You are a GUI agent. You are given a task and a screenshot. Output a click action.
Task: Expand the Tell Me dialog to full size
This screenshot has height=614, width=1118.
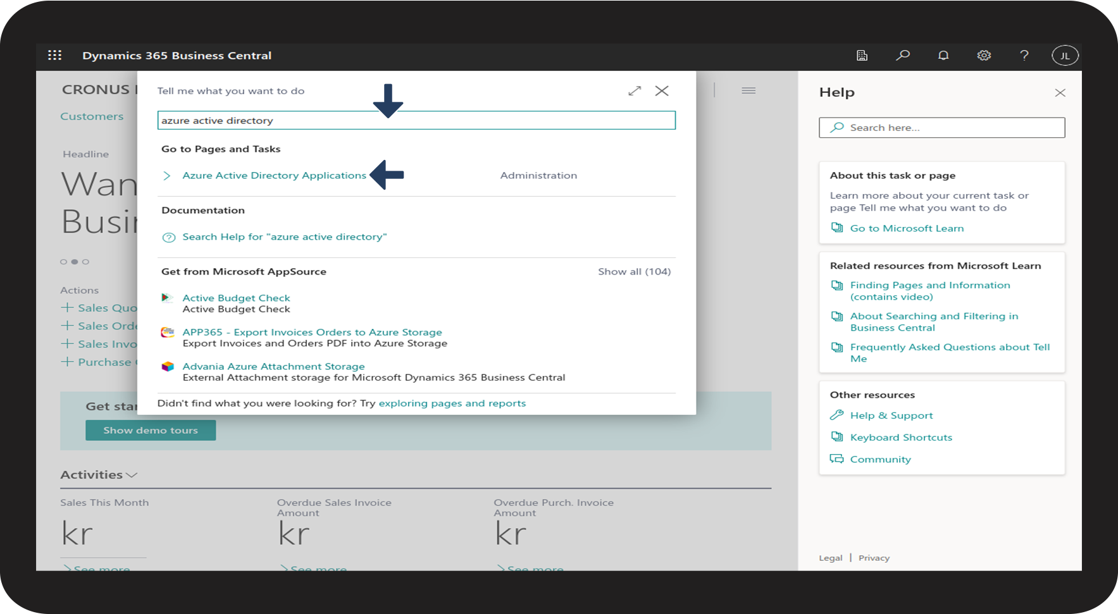pyautogui.click(x=635, y=91)
